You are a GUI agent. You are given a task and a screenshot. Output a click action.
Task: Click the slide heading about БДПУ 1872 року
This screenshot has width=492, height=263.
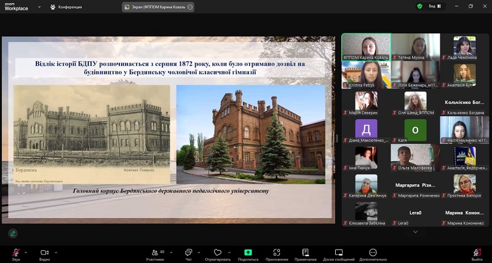click(170, 68)
